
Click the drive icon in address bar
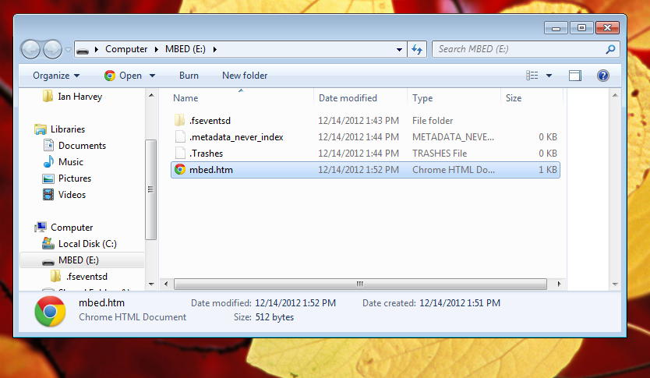[83, 50]
